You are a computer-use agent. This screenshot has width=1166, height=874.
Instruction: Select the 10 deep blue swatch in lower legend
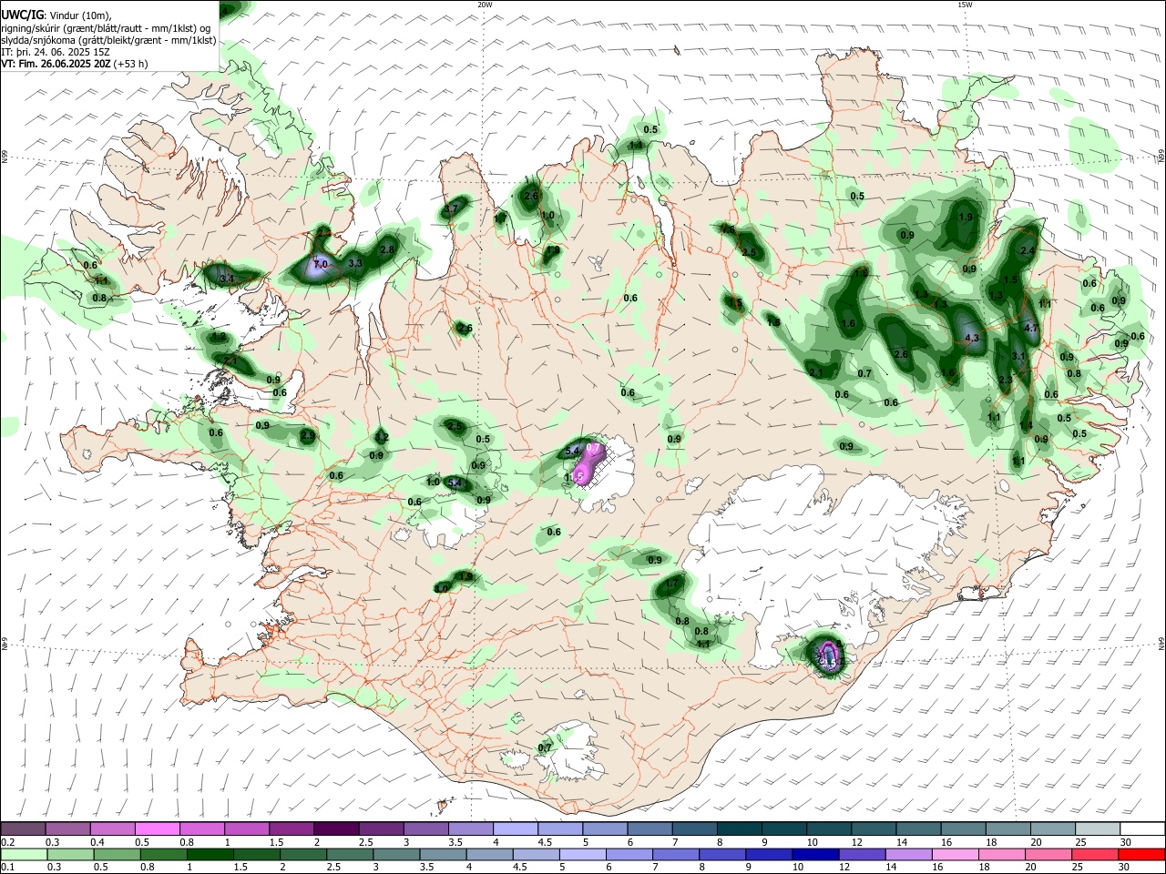point(814,854)
